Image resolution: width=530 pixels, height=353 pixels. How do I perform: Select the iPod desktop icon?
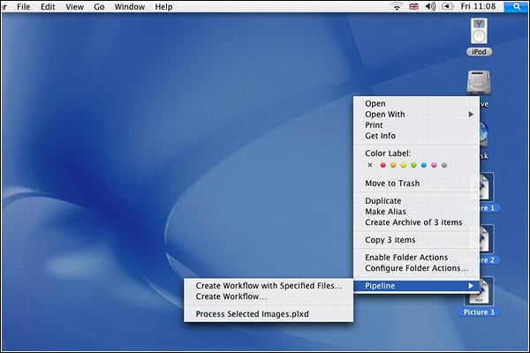[x=479, y=32]
